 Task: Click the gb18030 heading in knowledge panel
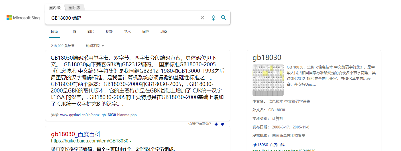[267, 57]
